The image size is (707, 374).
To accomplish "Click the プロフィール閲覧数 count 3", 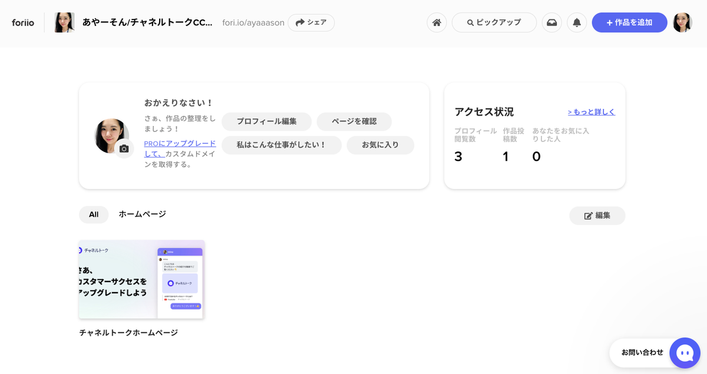I will tap(458, 157).
